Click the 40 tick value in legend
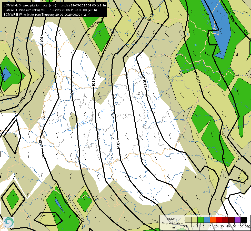The height and width of the screenshot is (231, 251). 228,226
